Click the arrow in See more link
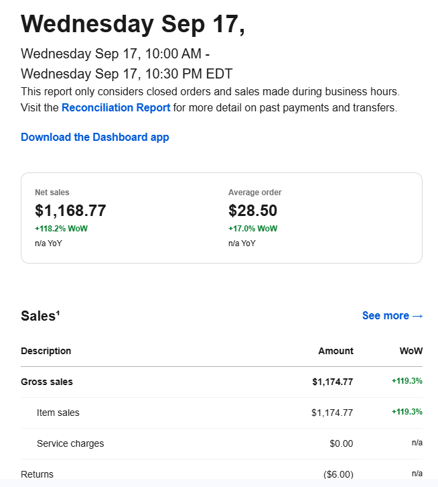This screenshot has height=487, width=438. click(x=417, y=315)
